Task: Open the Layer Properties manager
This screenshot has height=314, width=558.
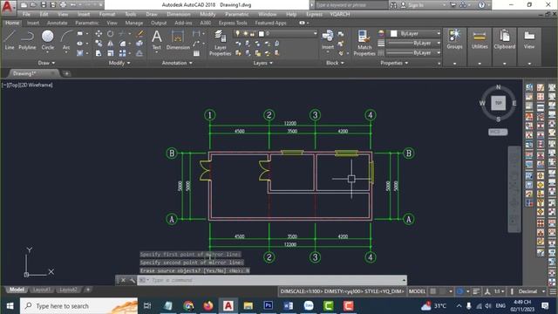Action: [x=220, y=43]
